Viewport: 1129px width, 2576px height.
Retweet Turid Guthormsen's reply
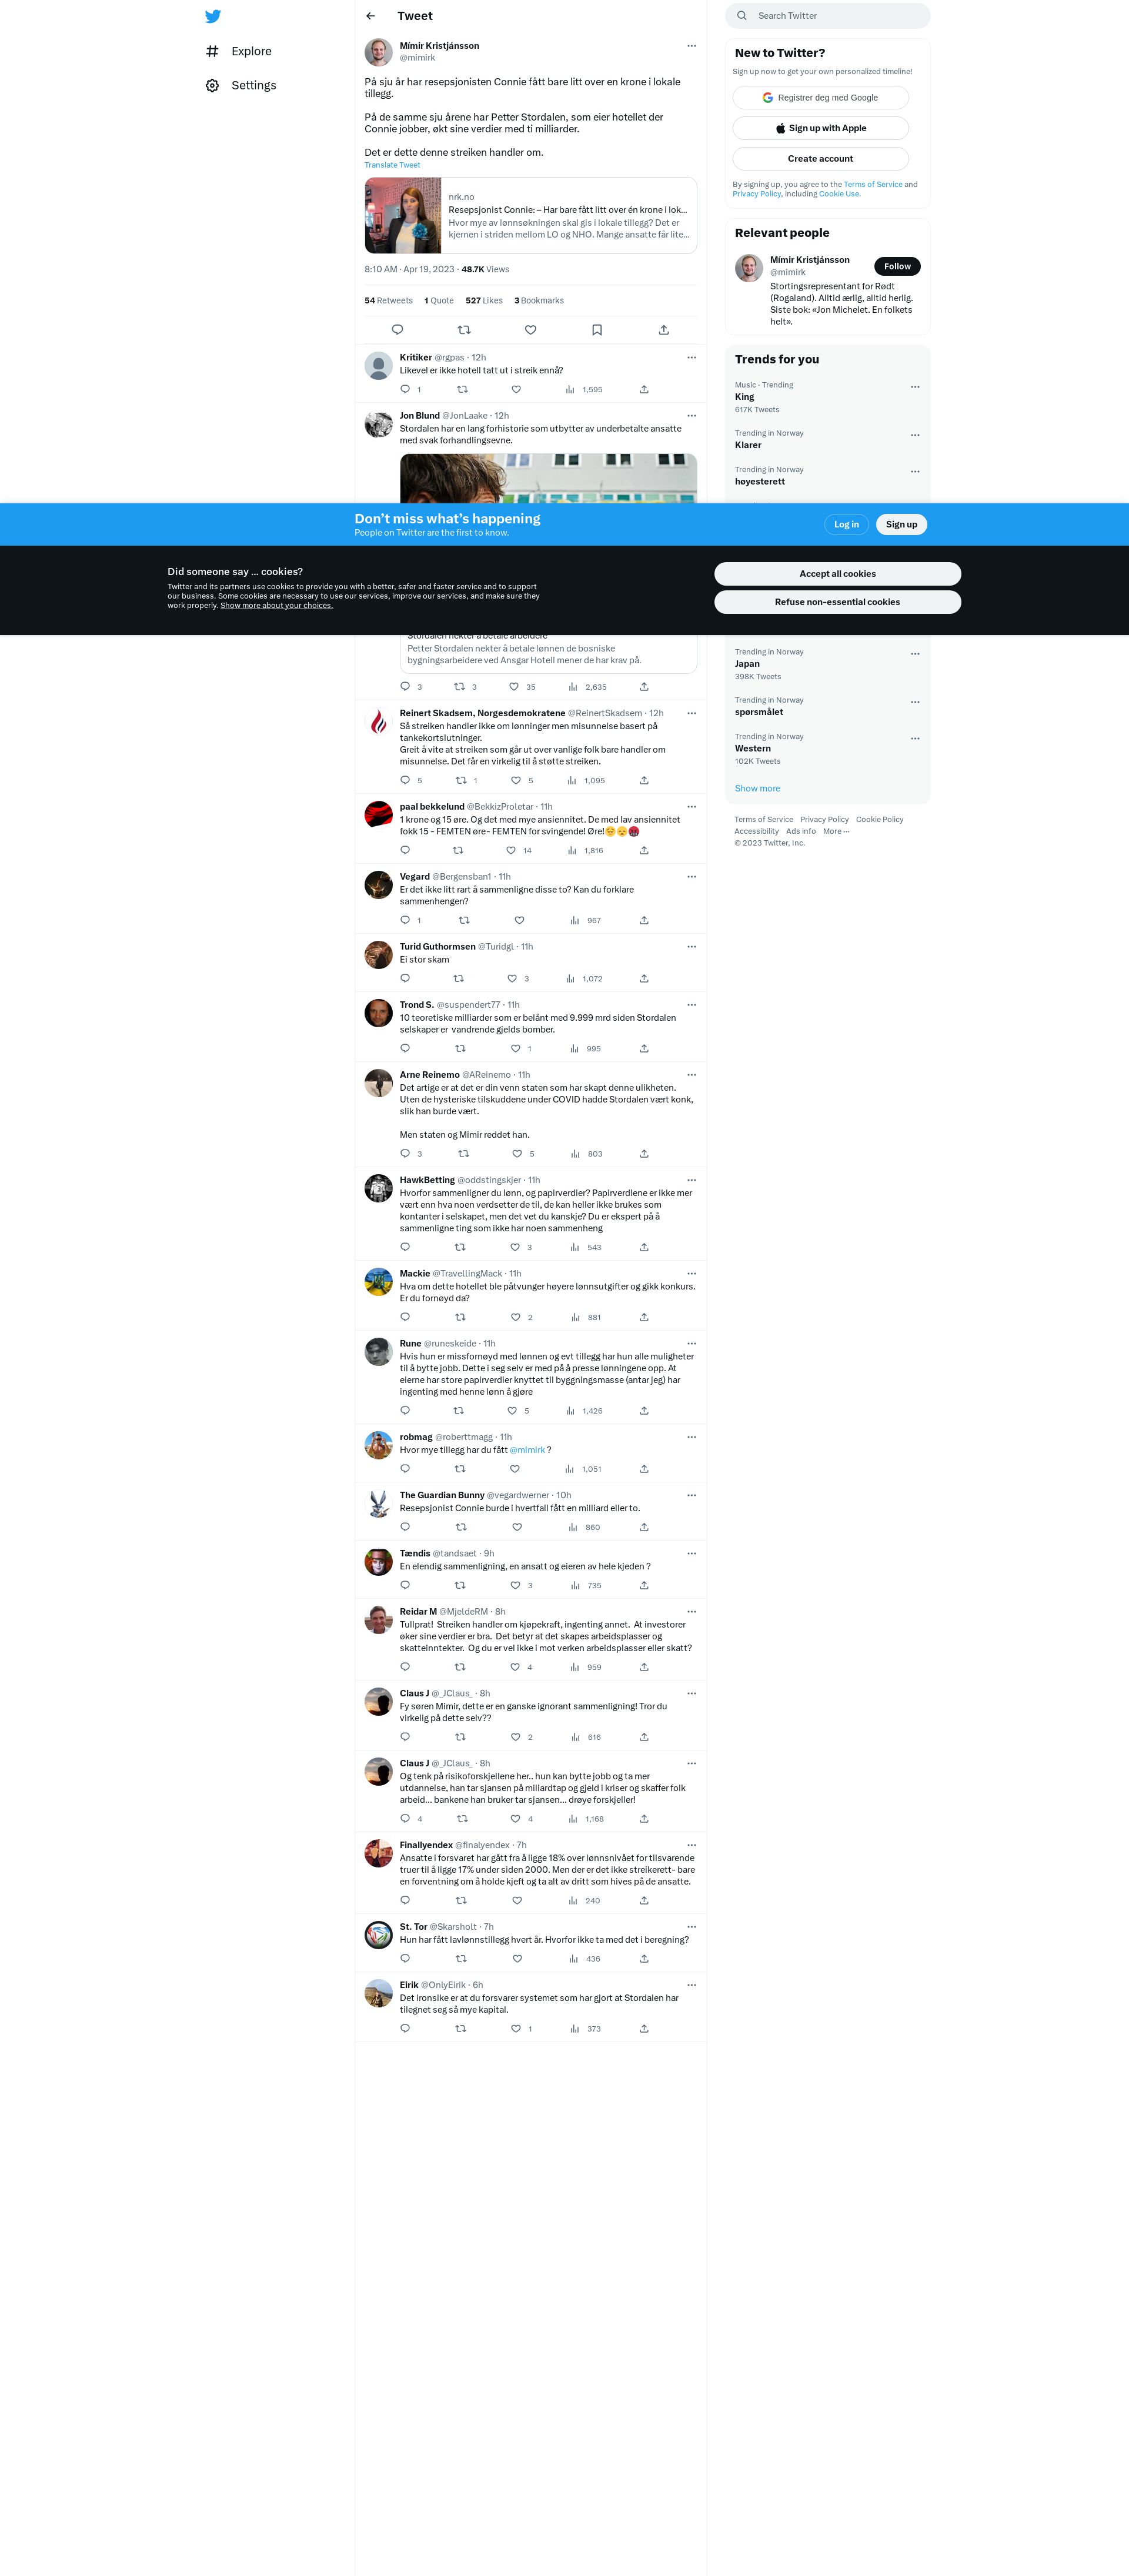[459, 978]
